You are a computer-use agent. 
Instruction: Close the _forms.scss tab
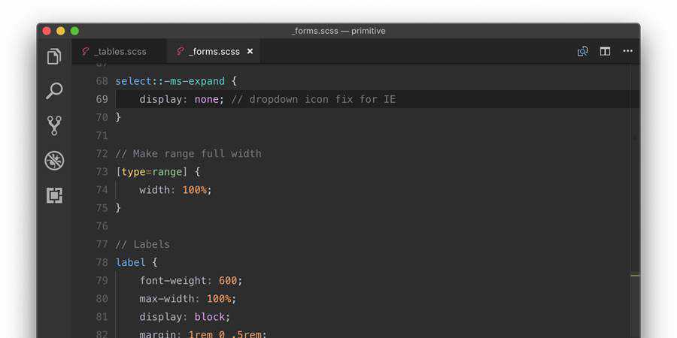click(250, 52)
